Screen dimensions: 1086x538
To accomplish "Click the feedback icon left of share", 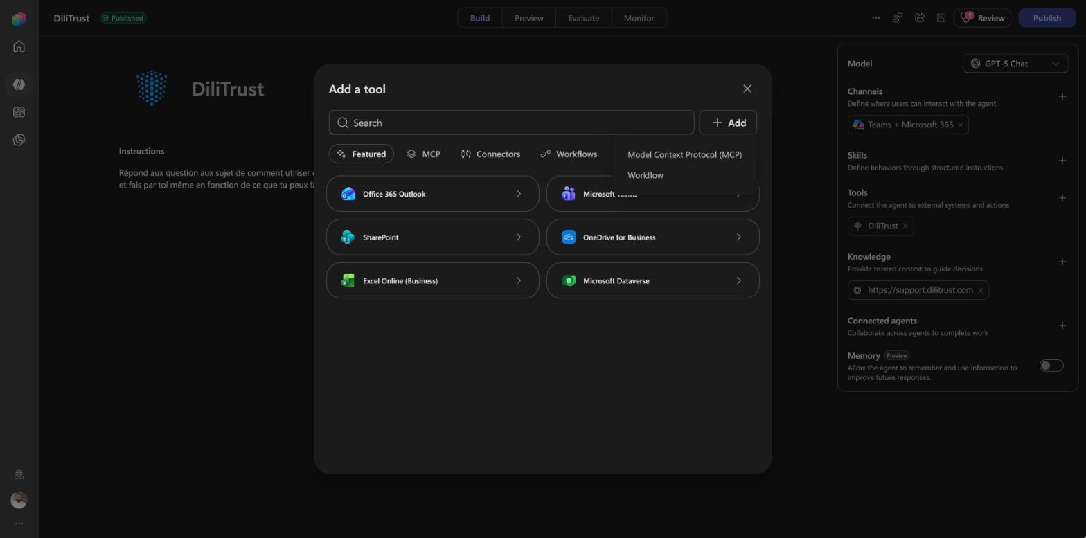I will click(898, 18).
